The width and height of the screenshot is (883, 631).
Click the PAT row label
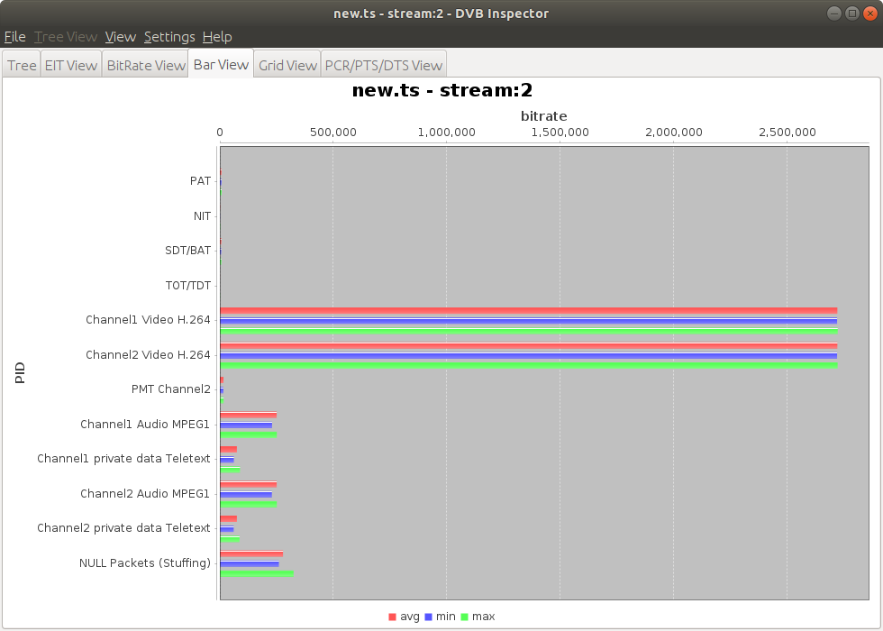pyautogui.click(x=200, y=181)
